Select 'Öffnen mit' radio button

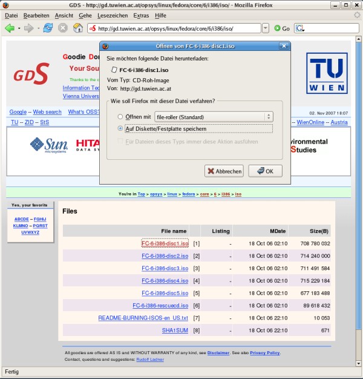tap(121, 117)
